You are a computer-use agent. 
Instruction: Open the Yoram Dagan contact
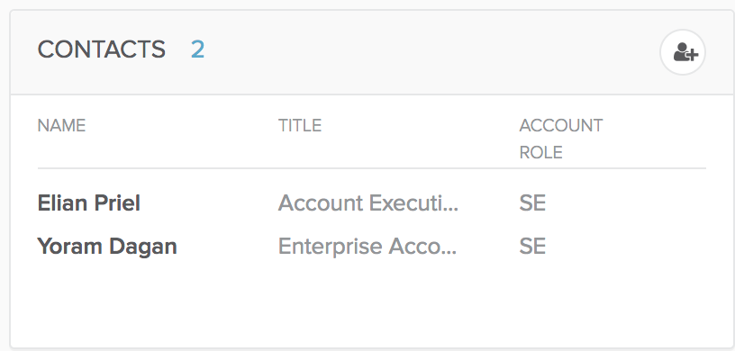coord(107,247)
